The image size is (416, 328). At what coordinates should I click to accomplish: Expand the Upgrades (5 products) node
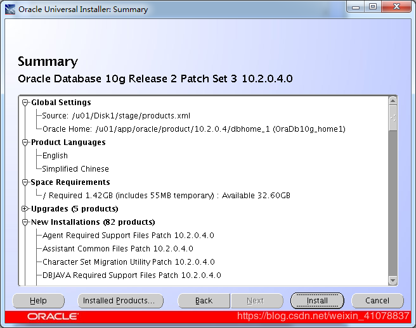(25, 209)
